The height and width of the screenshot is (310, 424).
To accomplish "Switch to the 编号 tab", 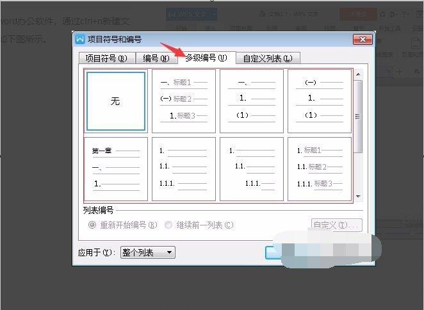I will coord(156,58).
